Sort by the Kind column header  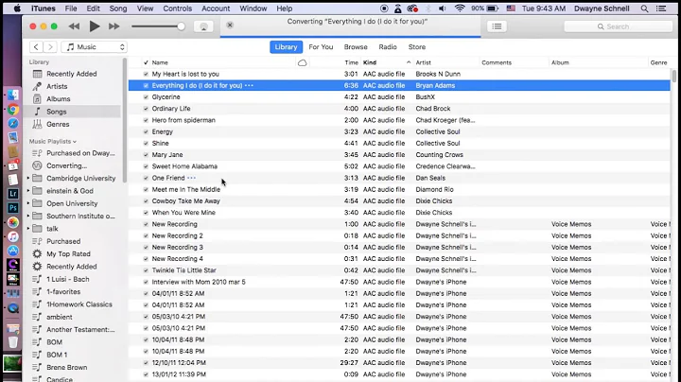click(387, 62)
